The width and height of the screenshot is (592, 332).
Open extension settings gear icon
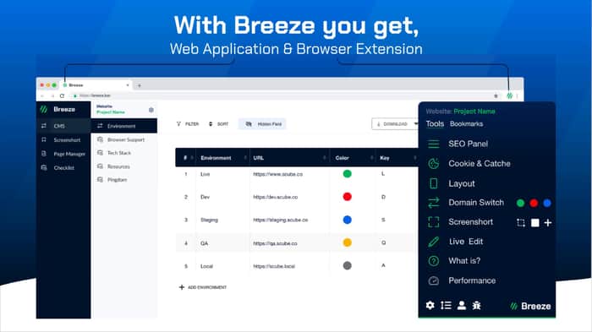(x=430, y=305)
